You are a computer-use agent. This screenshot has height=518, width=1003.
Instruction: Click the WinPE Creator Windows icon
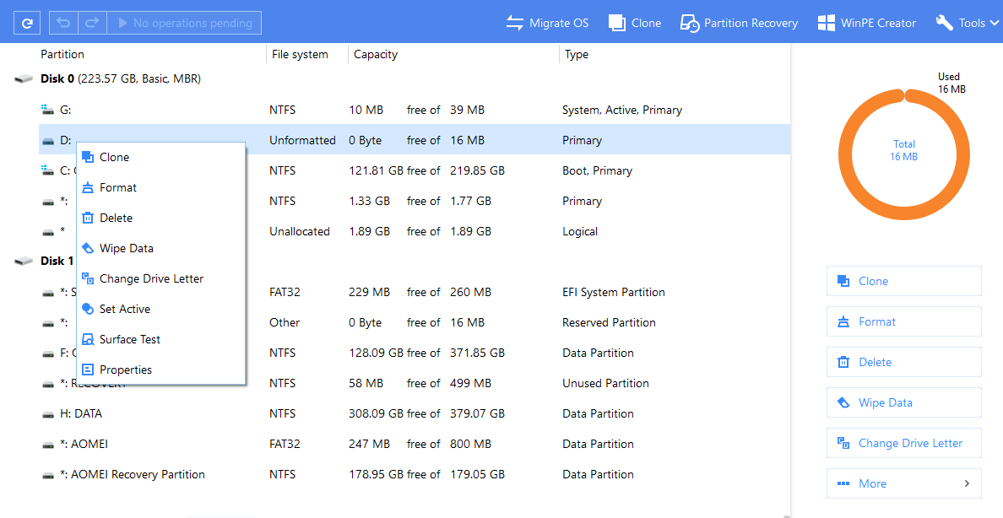point(827,23)
